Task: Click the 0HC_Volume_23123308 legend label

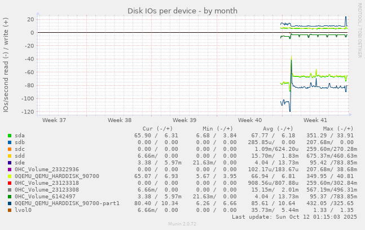Action: click(46, 190)
